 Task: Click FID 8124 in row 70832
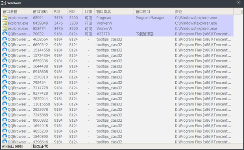74,34
